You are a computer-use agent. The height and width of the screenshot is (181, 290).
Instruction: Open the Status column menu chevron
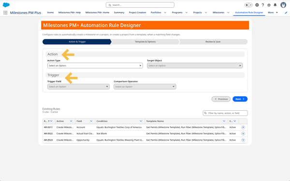[235, 121]
